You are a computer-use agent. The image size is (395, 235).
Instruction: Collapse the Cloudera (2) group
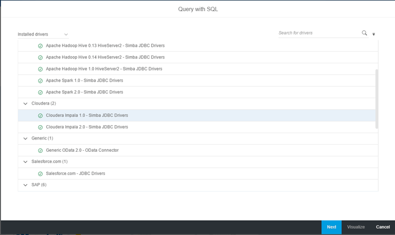click(x=25, y=104)
